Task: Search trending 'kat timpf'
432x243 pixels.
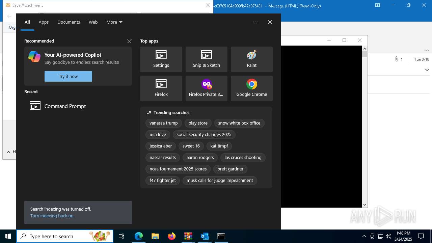Action: (219, 146)
